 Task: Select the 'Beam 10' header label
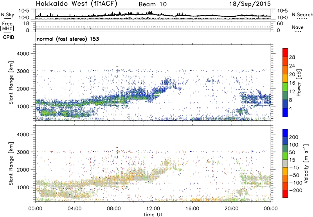153,4
